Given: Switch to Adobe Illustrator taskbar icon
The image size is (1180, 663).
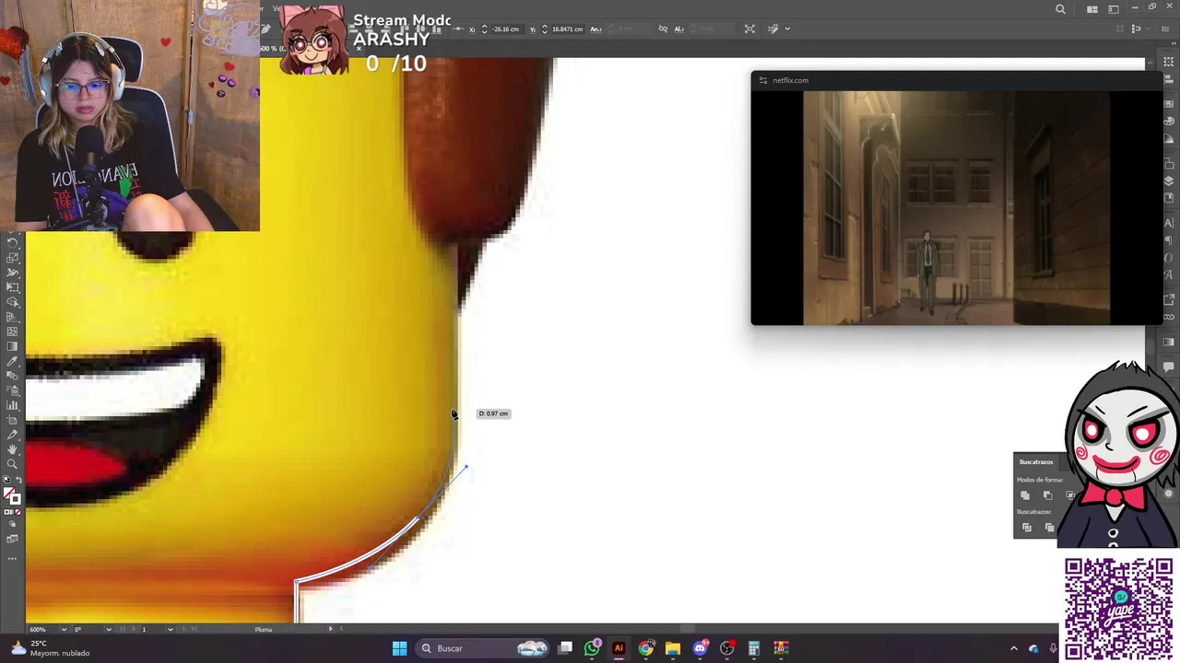Looking at the screenshot, I should (619, 648).
